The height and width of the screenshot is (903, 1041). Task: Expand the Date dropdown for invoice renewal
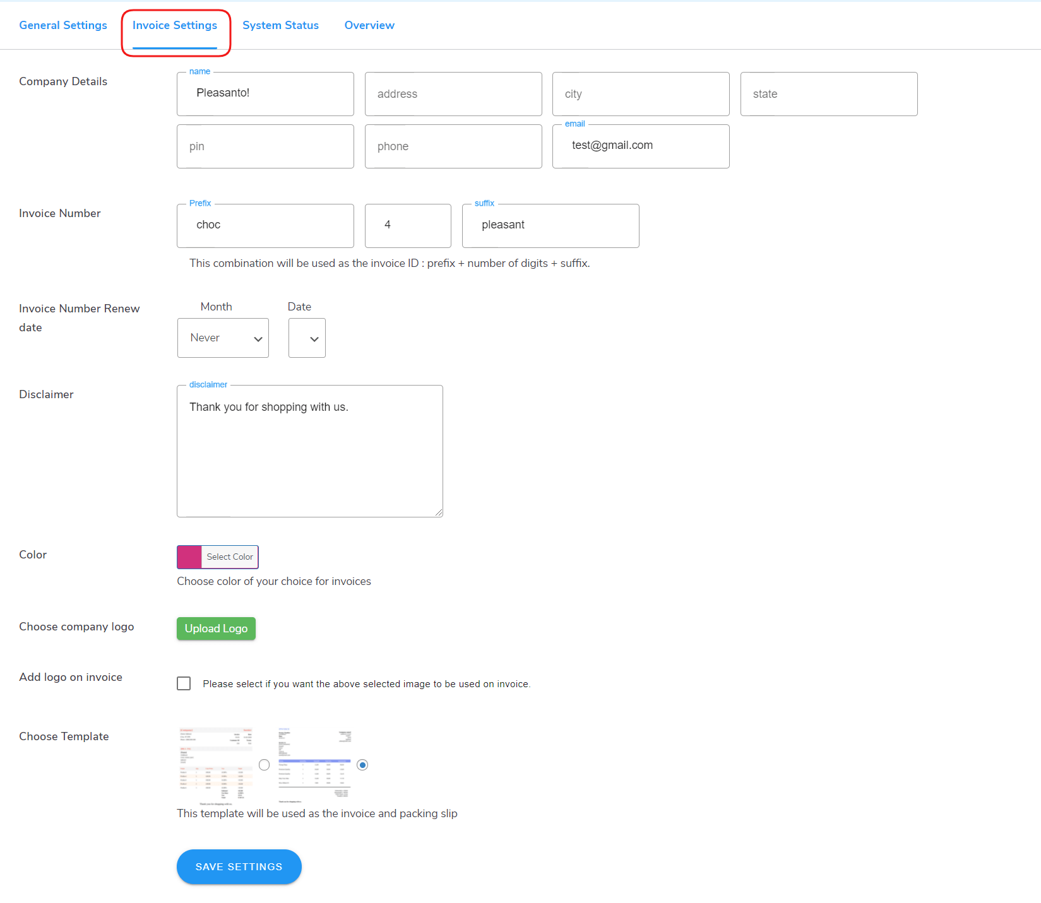307,338
